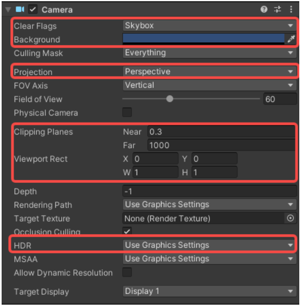This screenshot has width=302, height=308.
Task: Click the Field of View slider handle
Action: (170, 99)
